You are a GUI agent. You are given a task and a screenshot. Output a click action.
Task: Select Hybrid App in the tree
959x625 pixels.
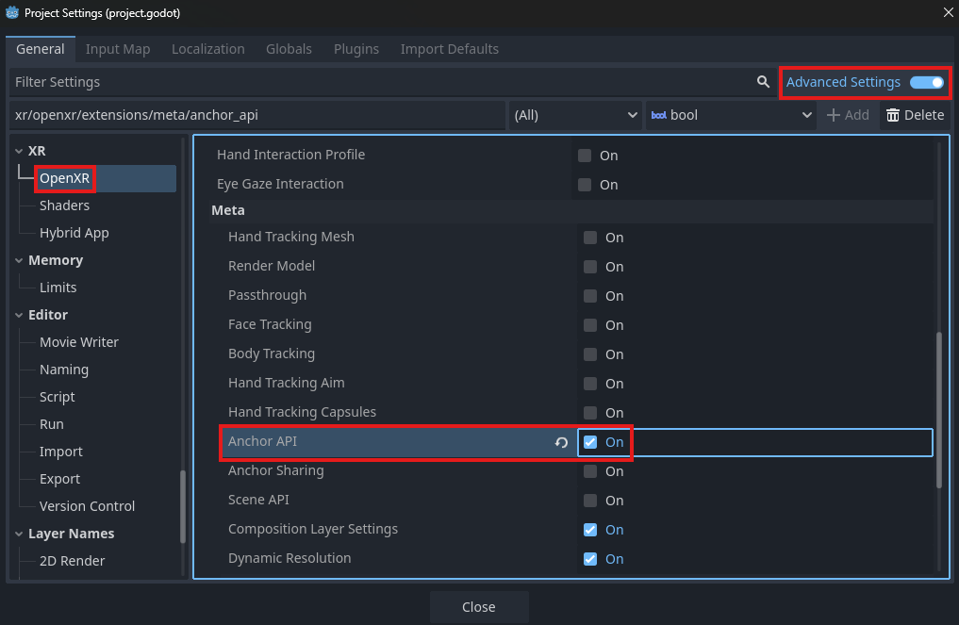[x=74, y=233]
